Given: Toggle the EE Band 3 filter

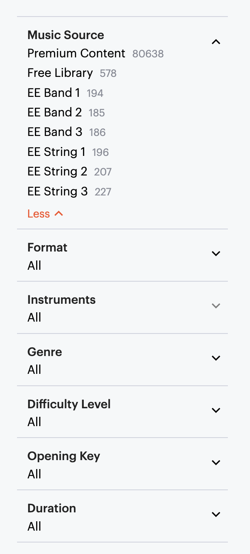Looking at the screenshot, I should tap(54, 132).
